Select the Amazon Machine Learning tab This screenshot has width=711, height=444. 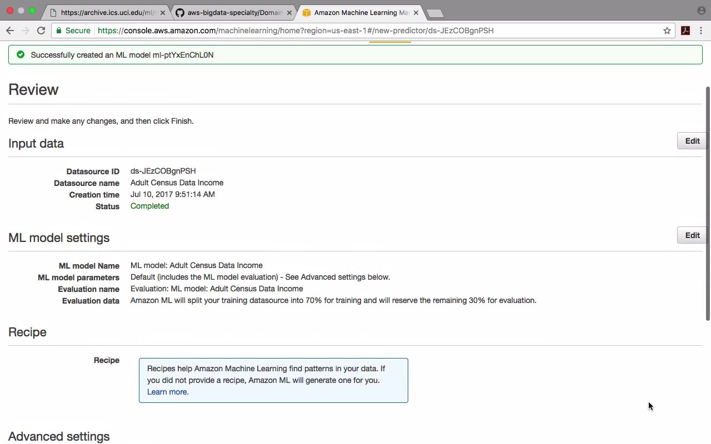coord(360,12)
